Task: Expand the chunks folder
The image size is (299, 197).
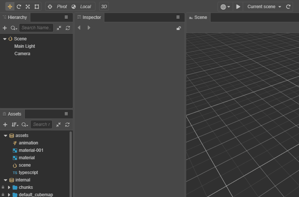Action: coord(9,187)
